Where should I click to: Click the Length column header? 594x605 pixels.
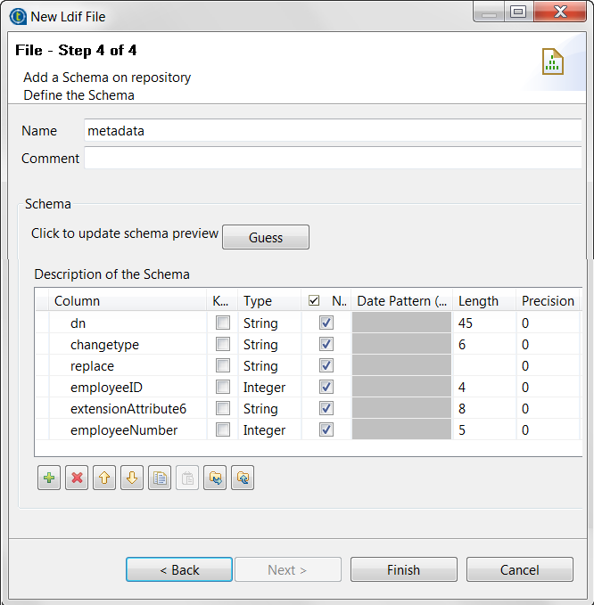point(484,300)
